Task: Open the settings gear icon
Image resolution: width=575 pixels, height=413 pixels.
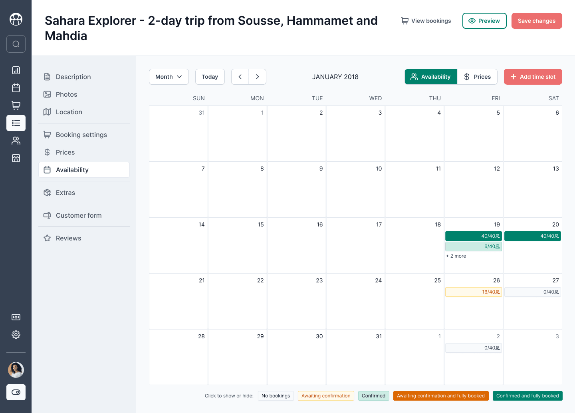Action: (x=16, y=335)
